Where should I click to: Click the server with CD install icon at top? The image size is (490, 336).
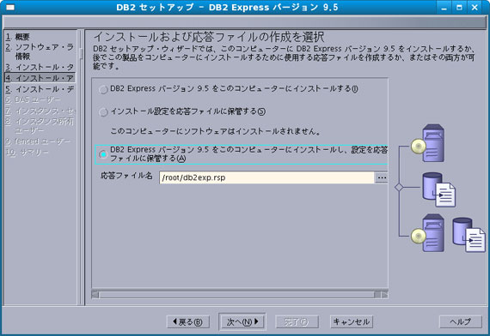[428, 143]
